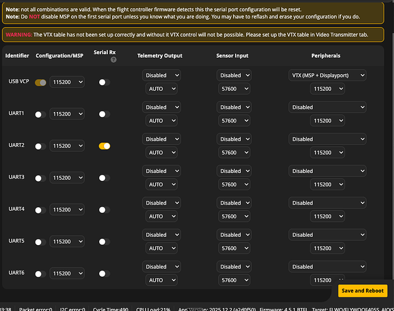Open USB VCP Peripherals baud 115200 dropdown
Image resolution: width=394 pixels, height=311 pixels.
(x=327, y=89)
